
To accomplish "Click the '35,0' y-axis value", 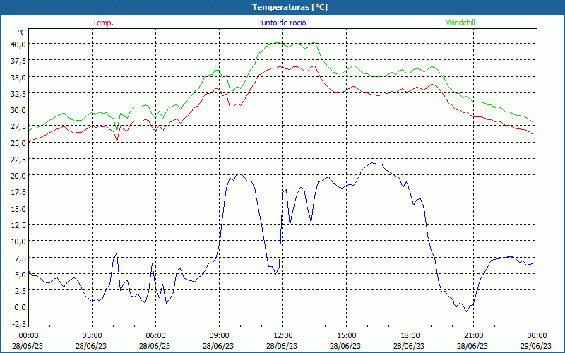I will coord(19,78).
